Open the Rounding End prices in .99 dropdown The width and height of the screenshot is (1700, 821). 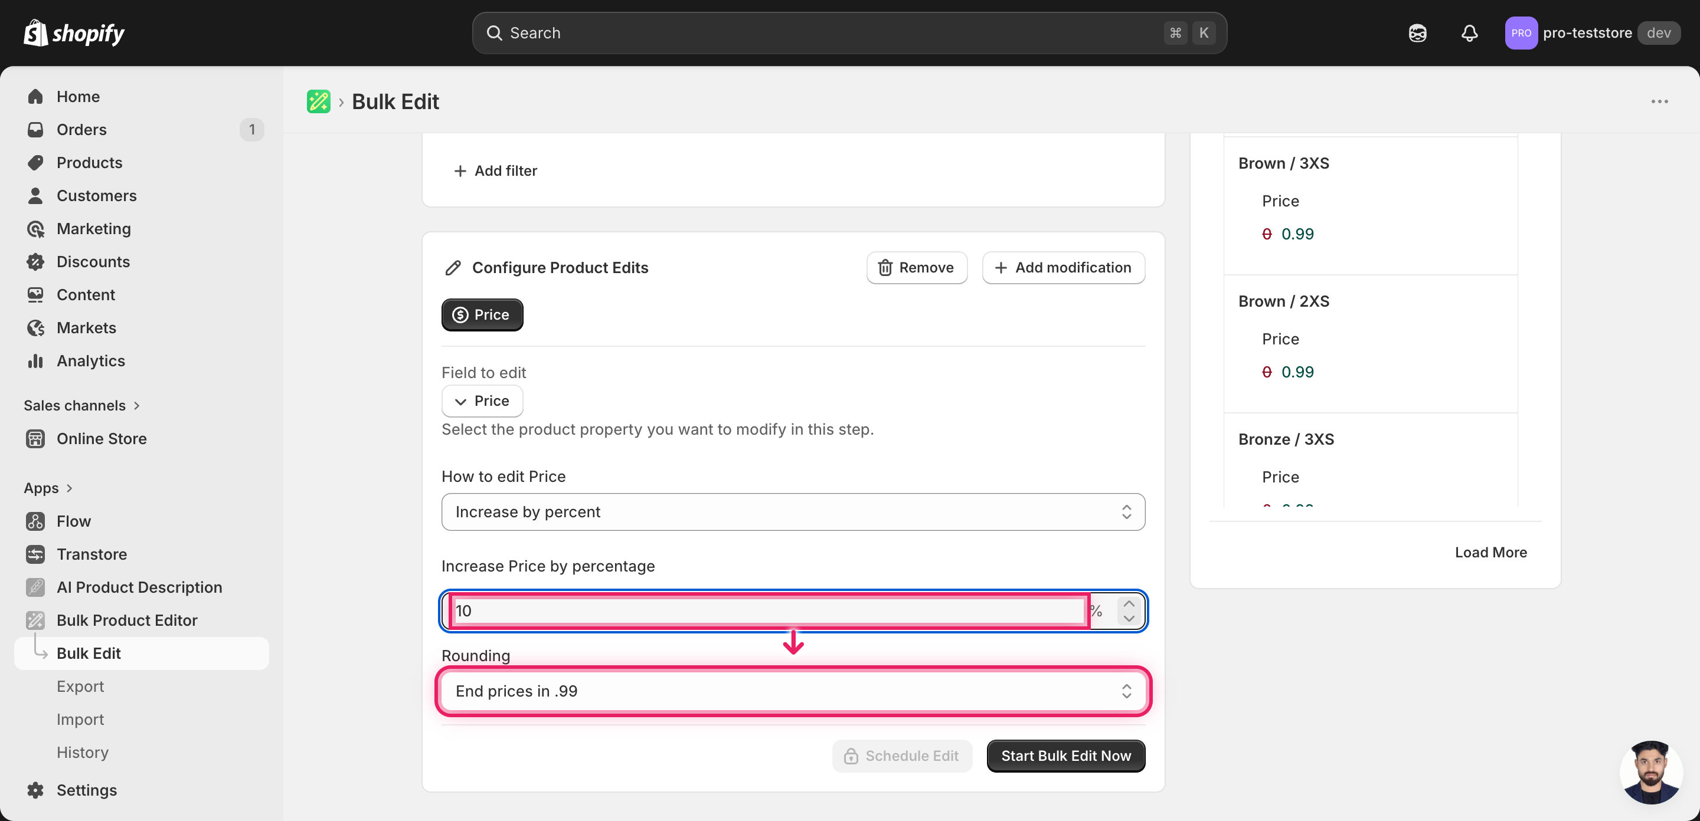pyautogui.click(x=793, y=691)
